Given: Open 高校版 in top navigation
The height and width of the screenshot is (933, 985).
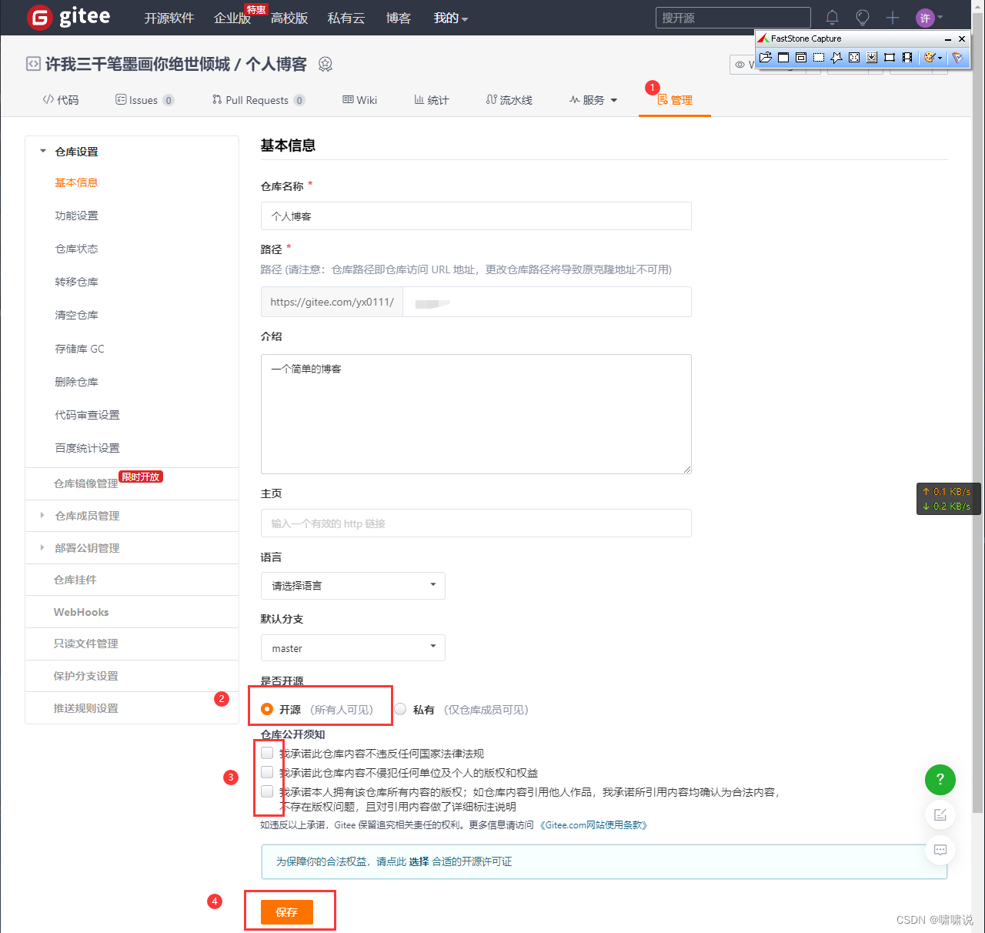Looking at the screenshot, I should (x=289, y=18).
